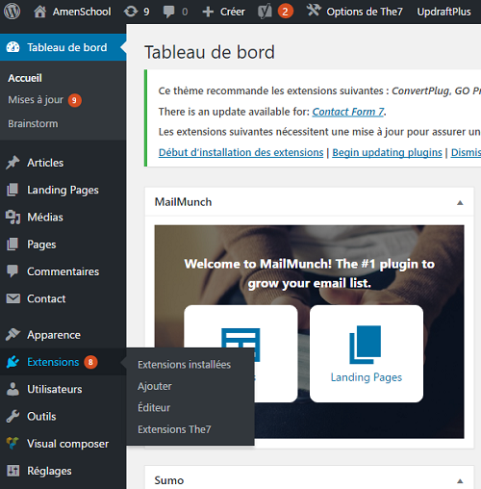Click Créer in the admin bar

(x=233, y=12)
